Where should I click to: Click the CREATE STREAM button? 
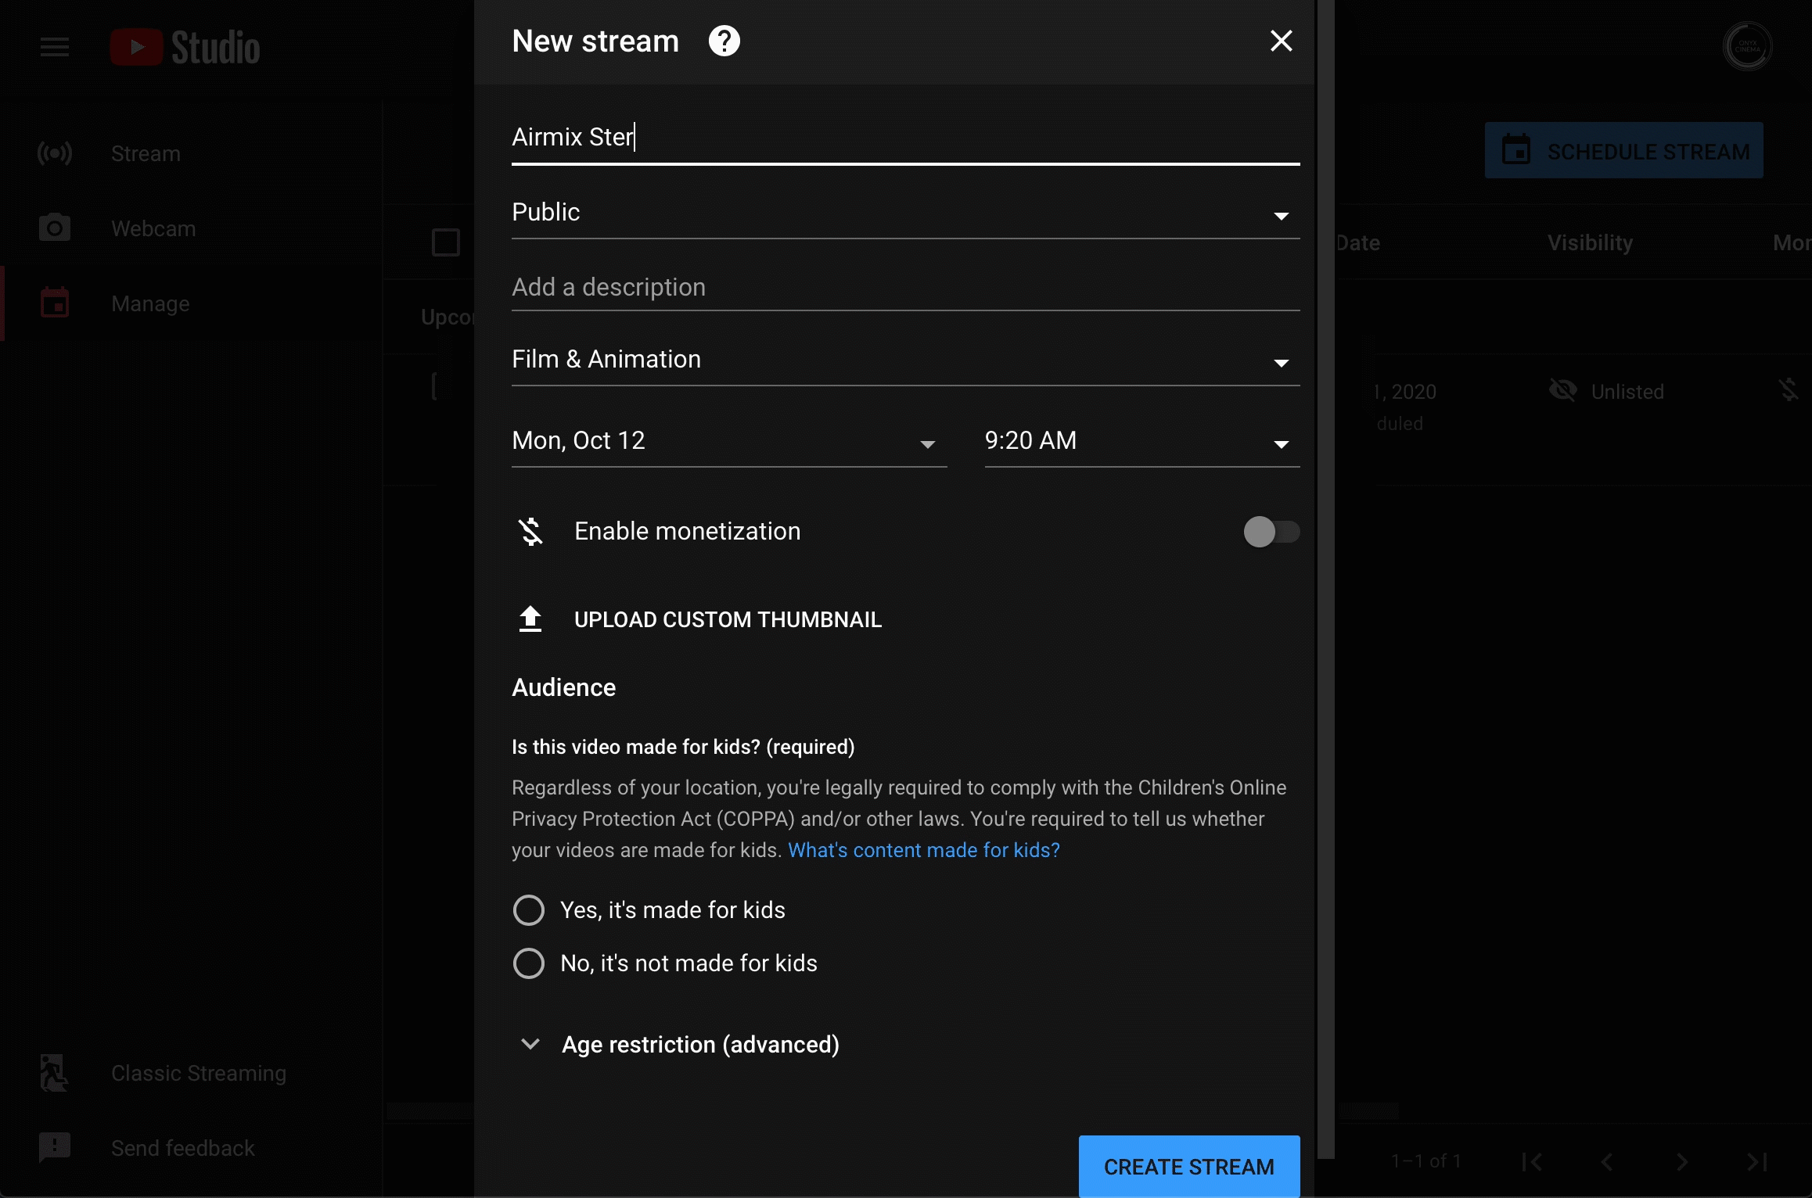tap(1188, 1166)
